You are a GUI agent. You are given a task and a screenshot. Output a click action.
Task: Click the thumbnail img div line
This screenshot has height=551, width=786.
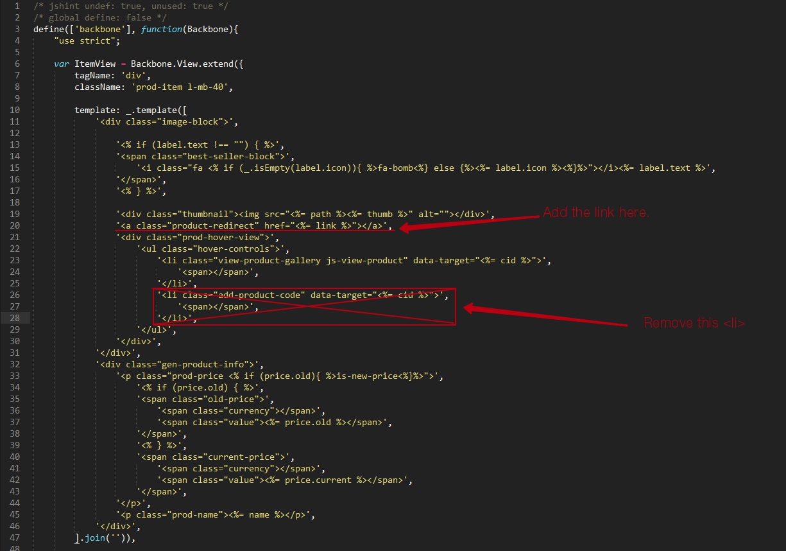coord(305,214)
